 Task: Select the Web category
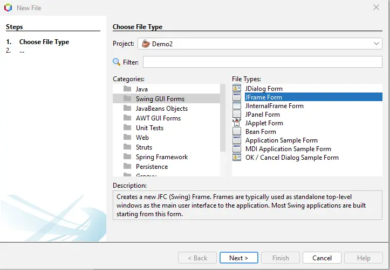(166, 137)
